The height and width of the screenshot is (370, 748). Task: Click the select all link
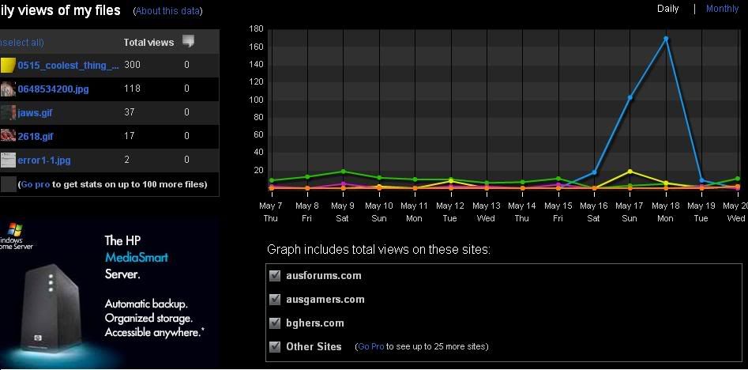(22, 43)
